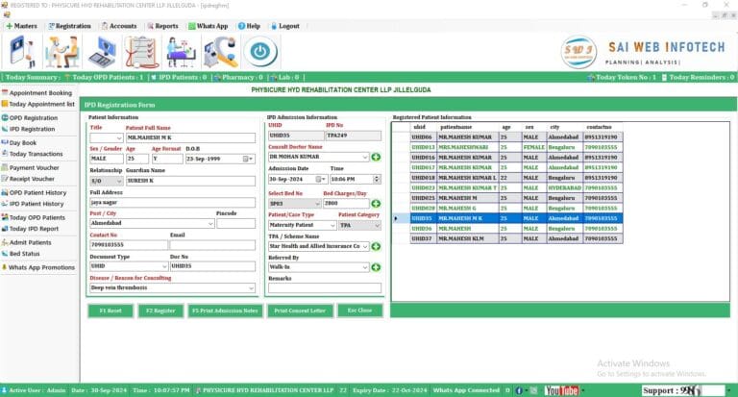738x397 pixels.
Task: Click the Remarks input field
Action: (325, 288)
